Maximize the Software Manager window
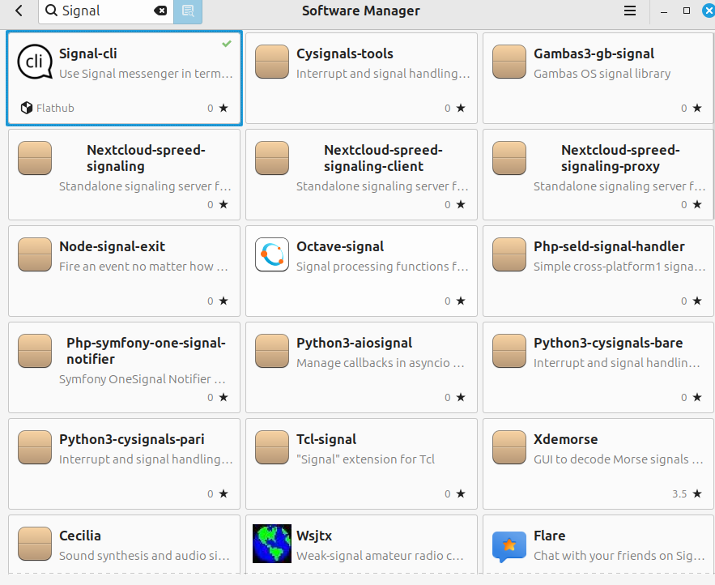 pos(687,11)
